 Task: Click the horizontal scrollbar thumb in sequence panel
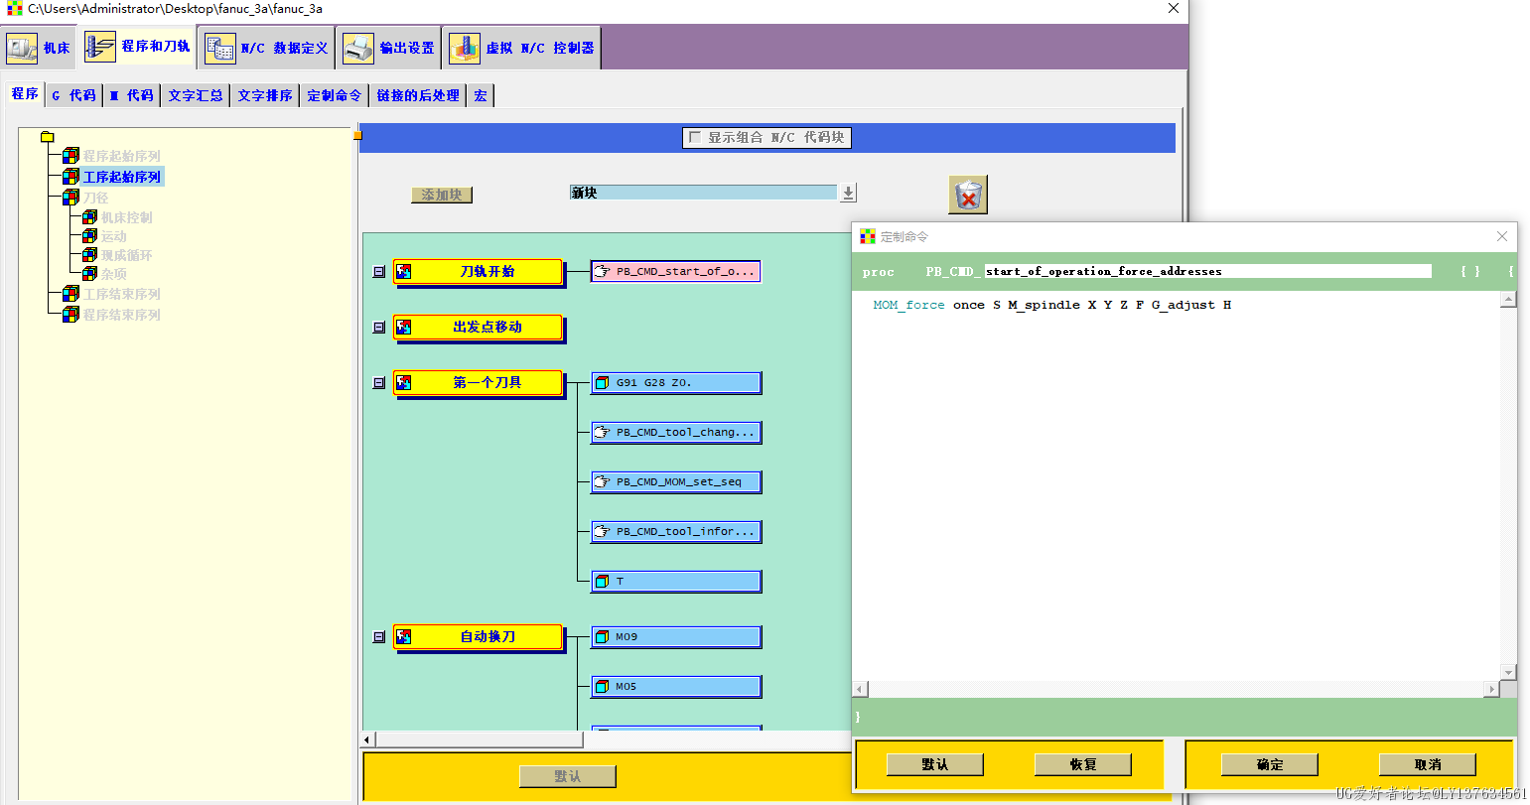479,739
